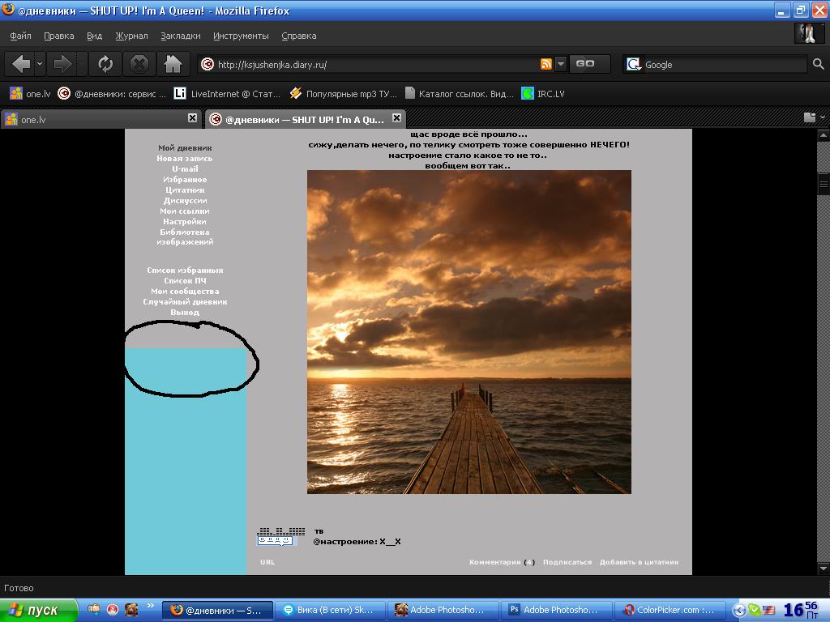Close the @дневники tab

[x=396, y=118]
